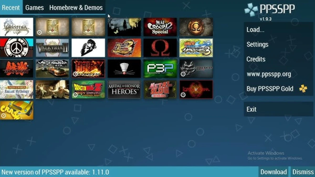Open the God Eater game icon

[196, 69]
